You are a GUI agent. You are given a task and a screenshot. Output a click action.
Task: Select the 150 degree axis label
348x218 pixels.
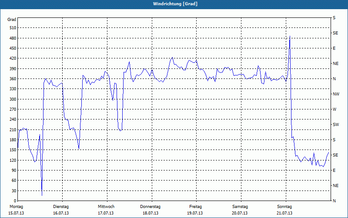pyautogui.click(x=13, y=150)
